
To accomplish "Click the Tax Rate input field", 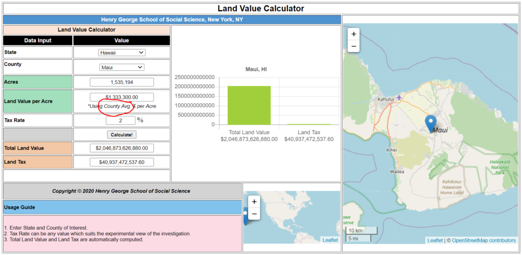I will pyautogui.click(x=121, y=120).
